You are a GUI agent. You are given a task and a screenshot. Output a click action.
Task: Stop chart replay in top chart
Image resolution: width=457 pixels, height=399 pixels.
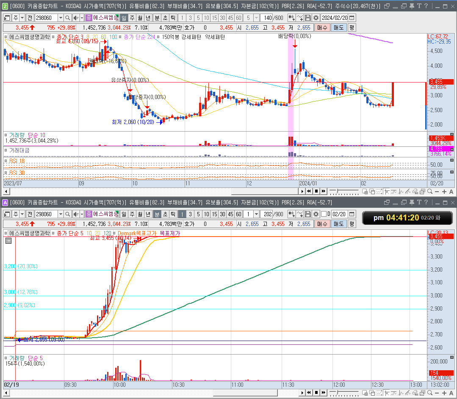316,191
